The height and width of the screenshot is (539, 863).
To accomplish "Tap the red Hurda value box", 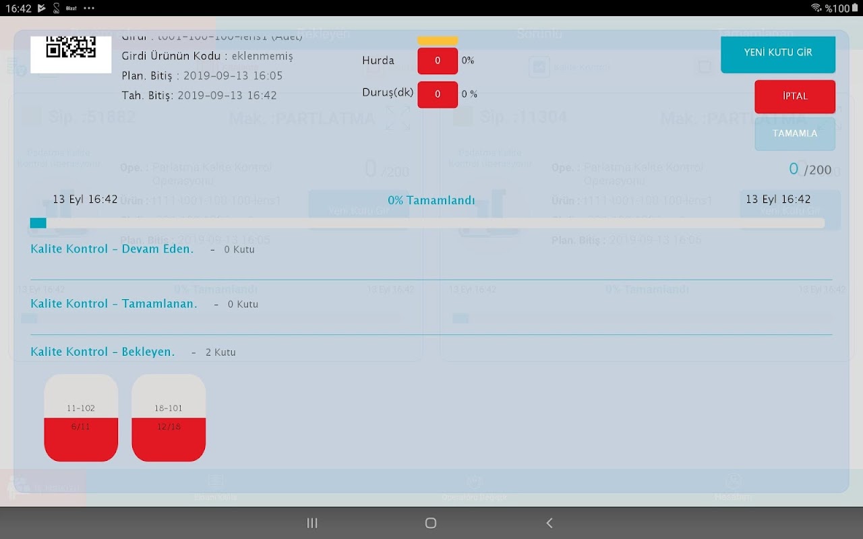I will tap(438, 61).
